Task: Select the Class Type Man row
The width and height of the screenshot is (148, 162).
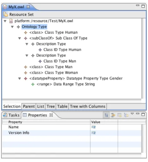Action: (x=51, y=67)
